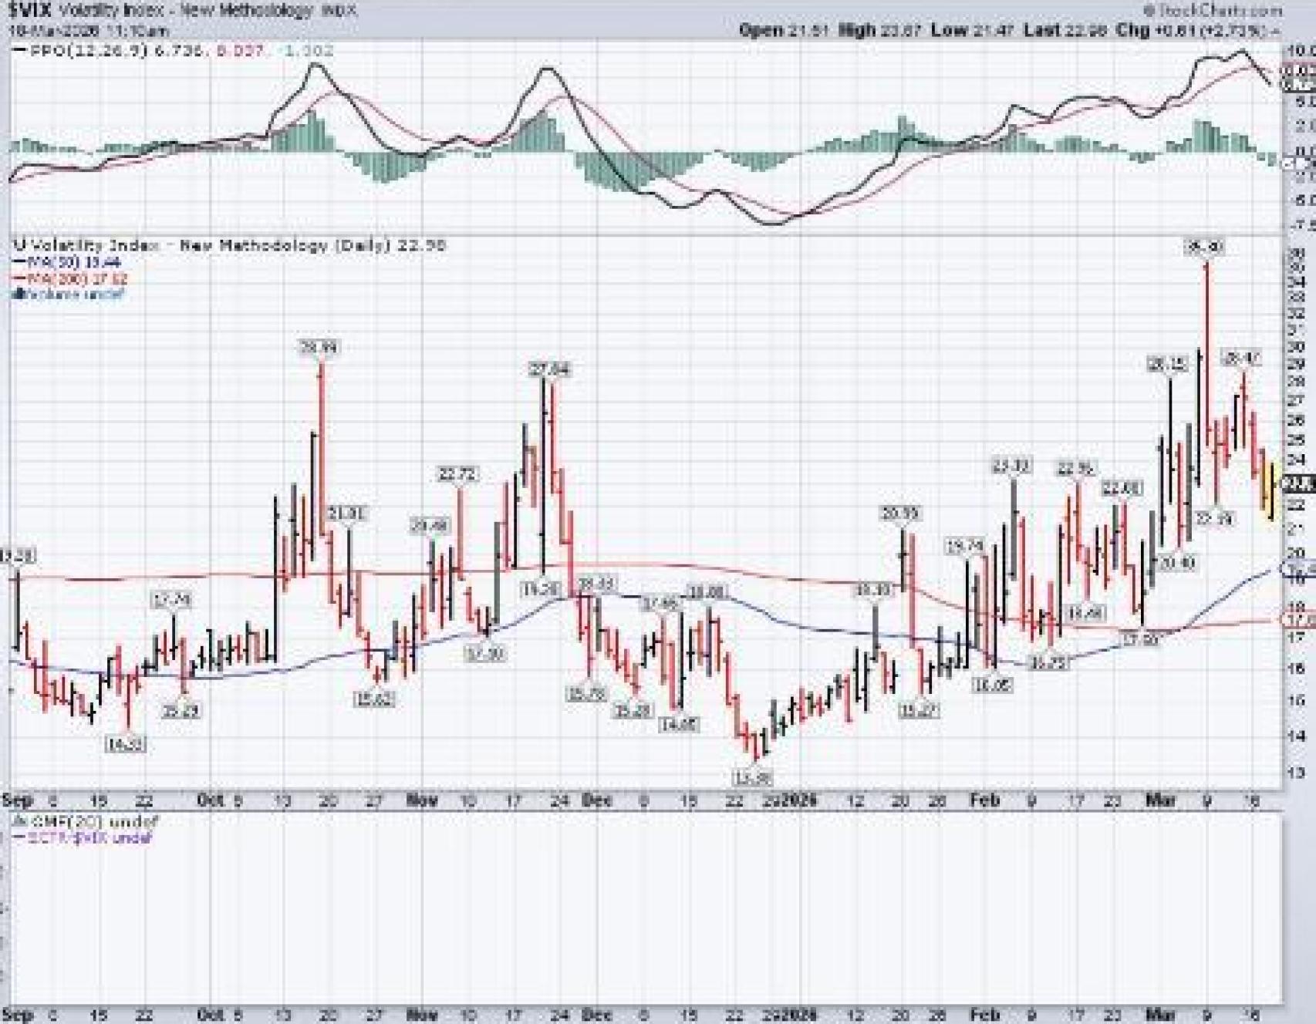Click the 16.25 low price label
This screenshot has width=1316, height=1024.
pos(1048,662)
